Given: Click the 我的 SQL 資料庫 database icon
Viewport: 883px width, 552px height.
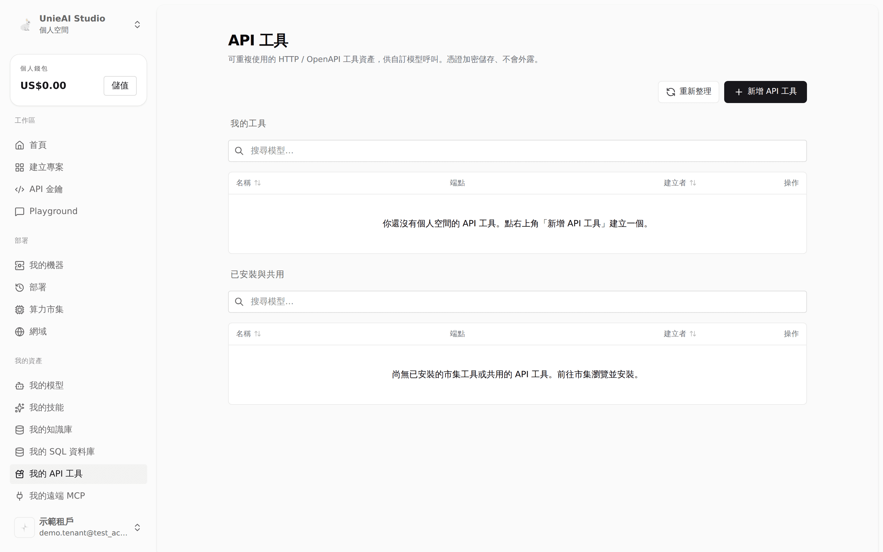Looking at the screenshot, I should [20, 452].
